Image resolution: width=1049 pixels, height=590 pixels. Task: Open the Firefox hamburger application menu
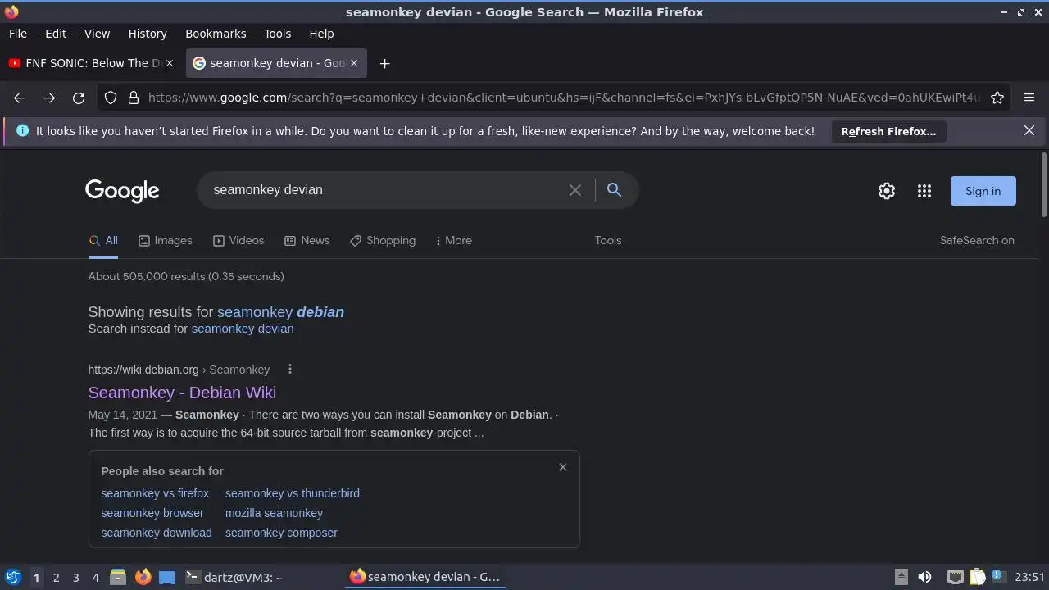tap(1029, 98)
